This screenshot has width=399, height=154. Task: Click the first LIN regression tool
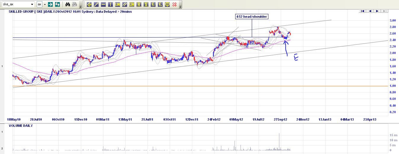coord(118,4)
